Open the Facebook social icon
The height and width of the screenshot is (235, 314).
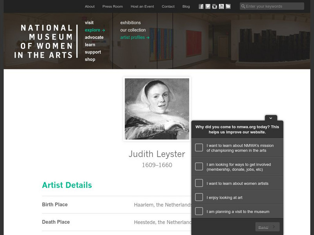coord(201,6)
